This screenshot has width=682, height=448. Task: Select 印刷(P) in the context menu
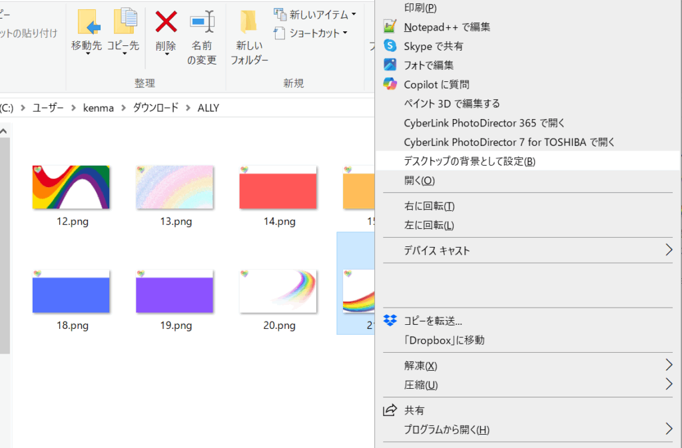click(527, 7)
